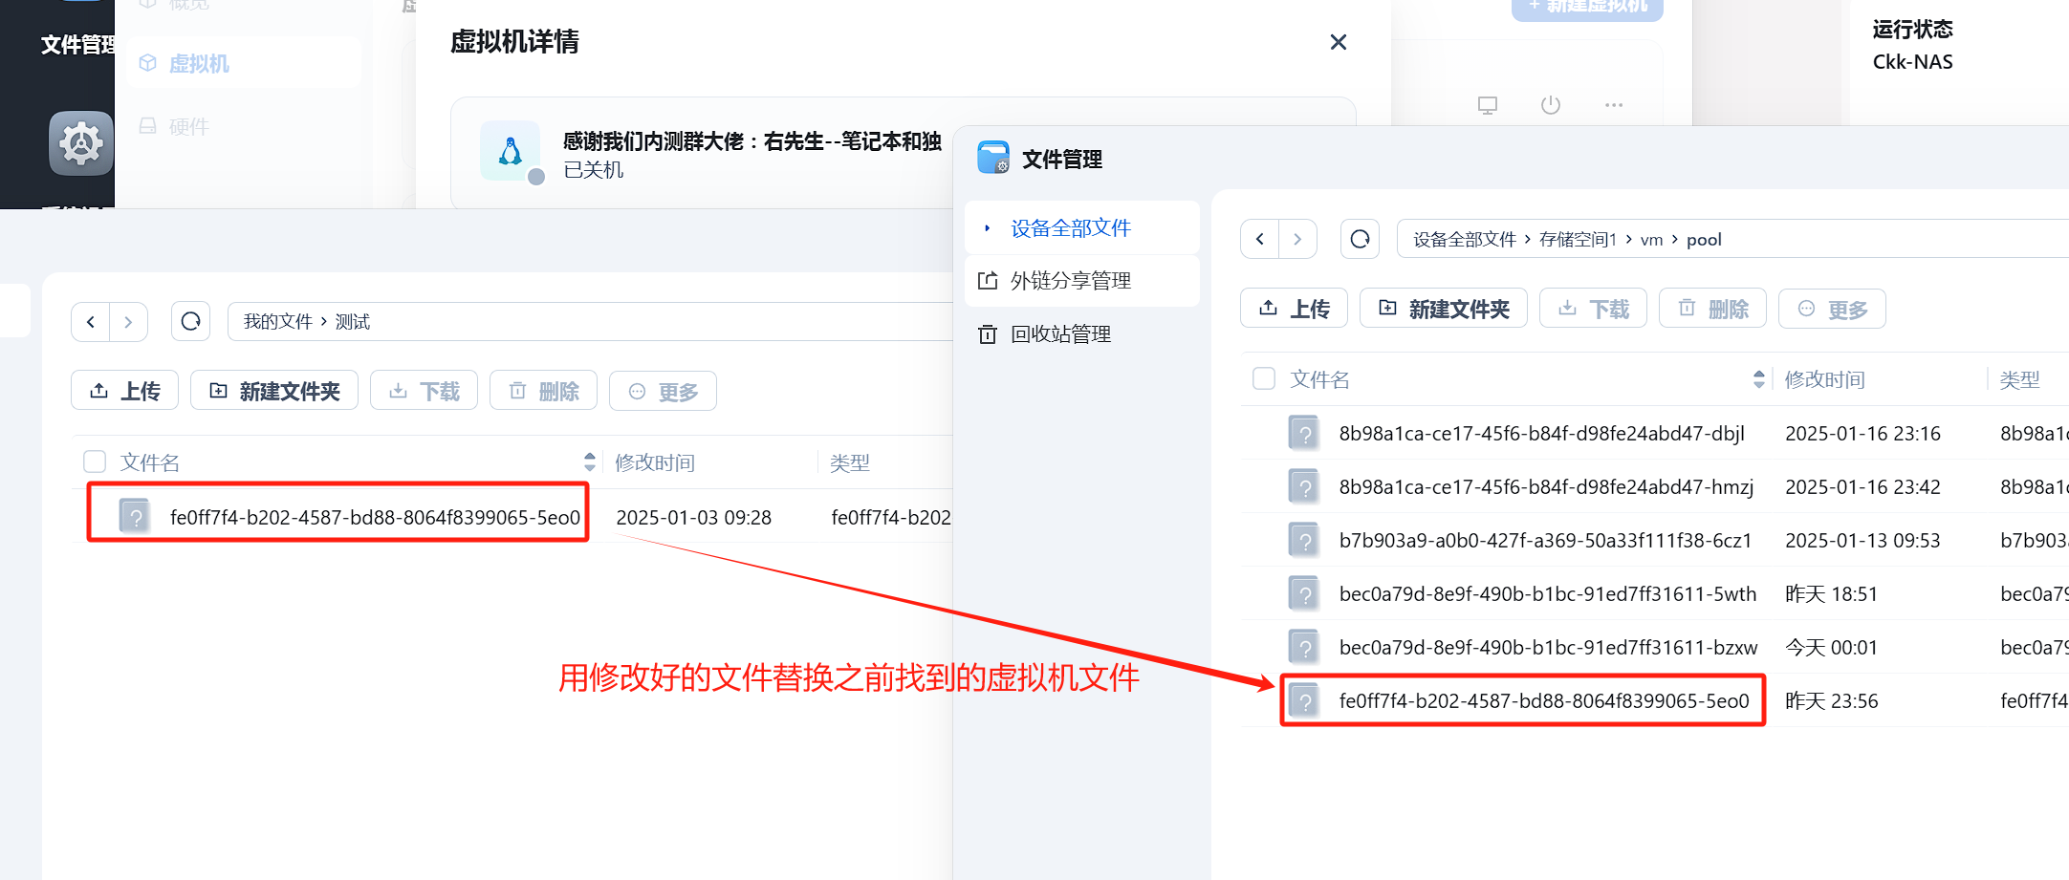The image size is (2069, 880).
Task: Click 测试 in the breadcrumb
Action: (x=353, y=322)
